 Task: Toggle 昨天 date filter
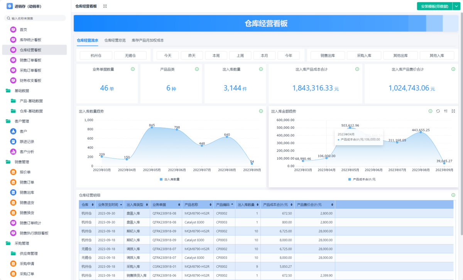pos(192,56)
